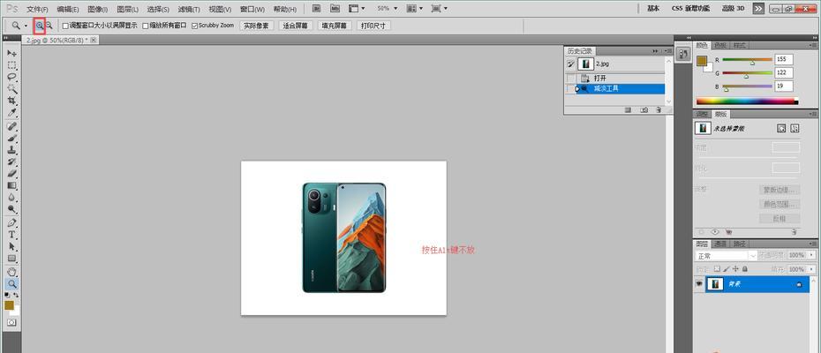This screenshot has width=821, height=353.
Task: Open the zoom tool preset picker arrow
Action: (26, 25)
